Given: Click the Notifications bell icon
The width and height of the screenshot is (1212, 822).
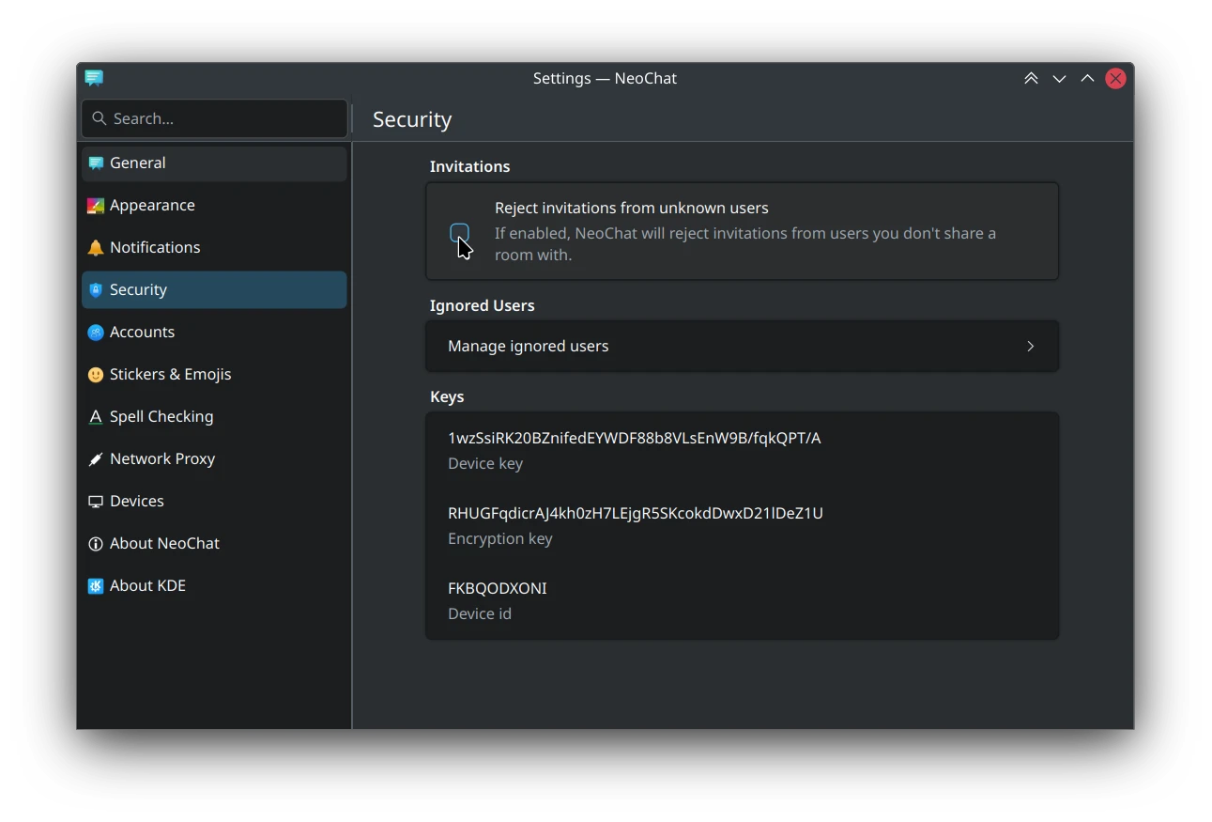Looking at the screenshot, I should [x=95, y=248].
